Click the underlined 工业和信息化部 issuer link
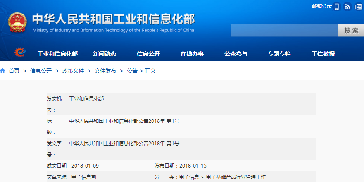Image resolution: width=364 pixels, height=182 pixels. click(86, 98)
